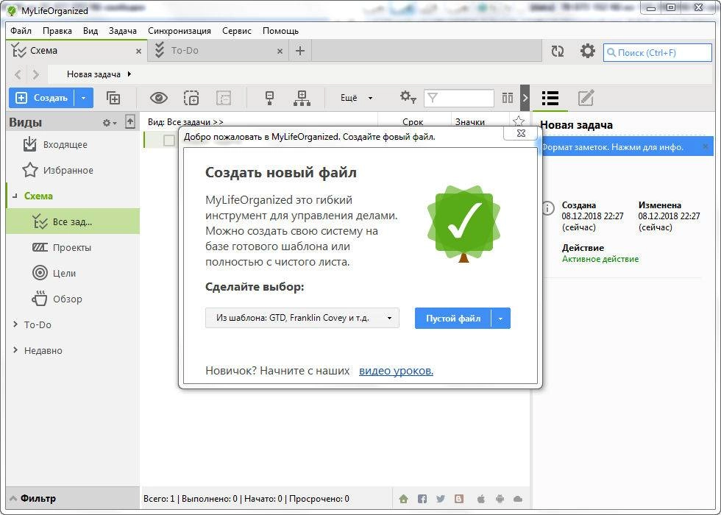
Task: Focus the Поиск search field
Action: 658,52
